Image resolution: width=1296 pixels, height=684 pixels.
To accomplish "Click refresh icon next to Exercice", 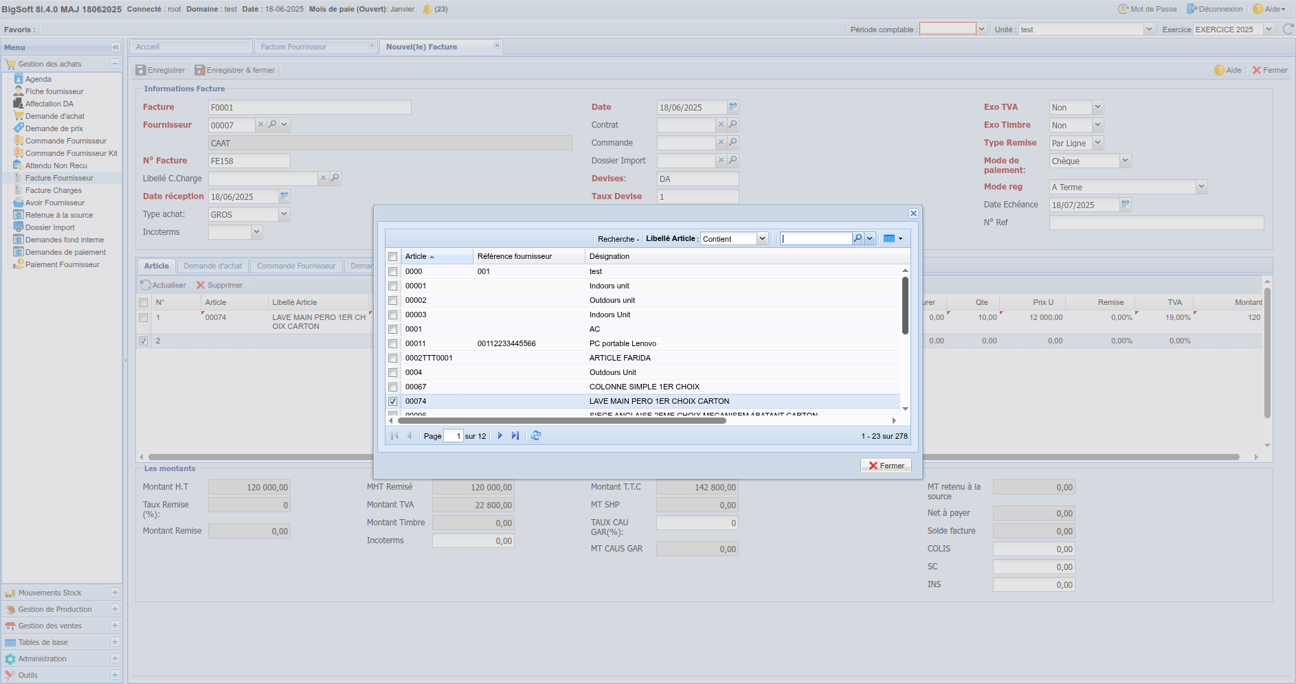I will (x=1288, y=29).
